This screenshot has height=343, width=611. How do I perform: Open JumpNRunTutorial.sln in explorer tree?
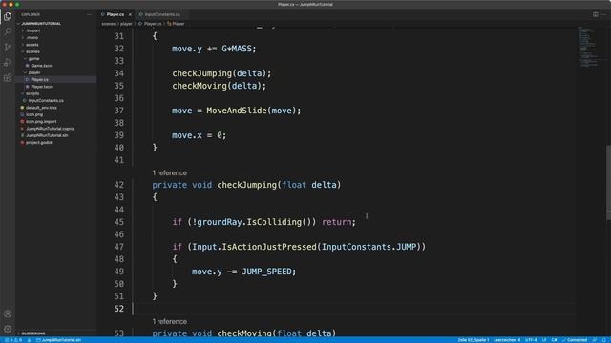(x=47, y=135)
